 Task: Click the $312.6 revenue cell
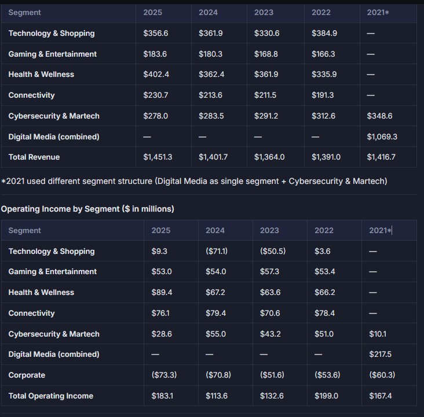[323, 116]
